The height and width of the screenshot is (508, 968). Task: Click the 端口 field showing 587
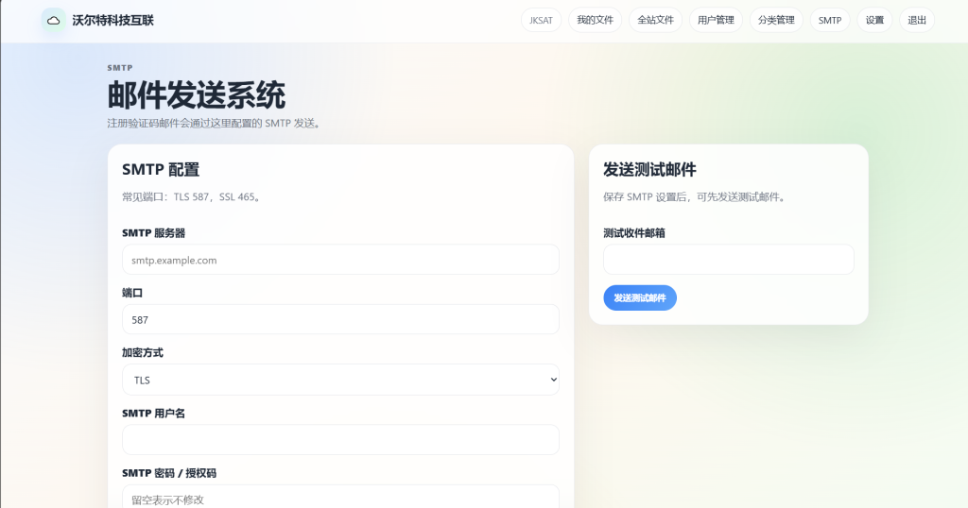point(340,319)
